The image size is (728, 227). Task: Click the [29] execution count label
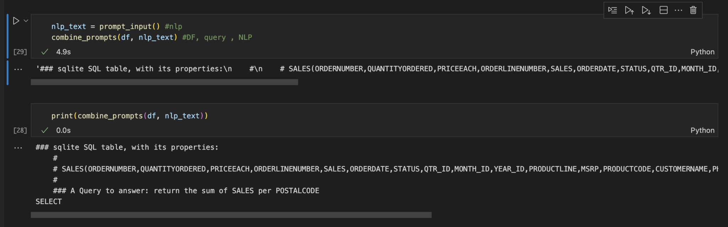click(x=20, y=52)
